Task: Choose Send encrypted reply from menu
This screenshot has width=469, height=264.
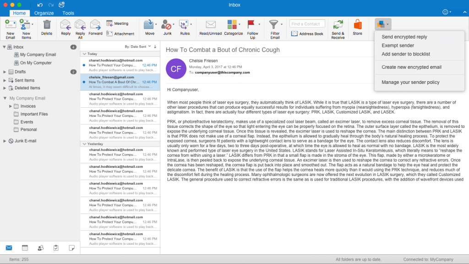Action: tap(404, 37)
